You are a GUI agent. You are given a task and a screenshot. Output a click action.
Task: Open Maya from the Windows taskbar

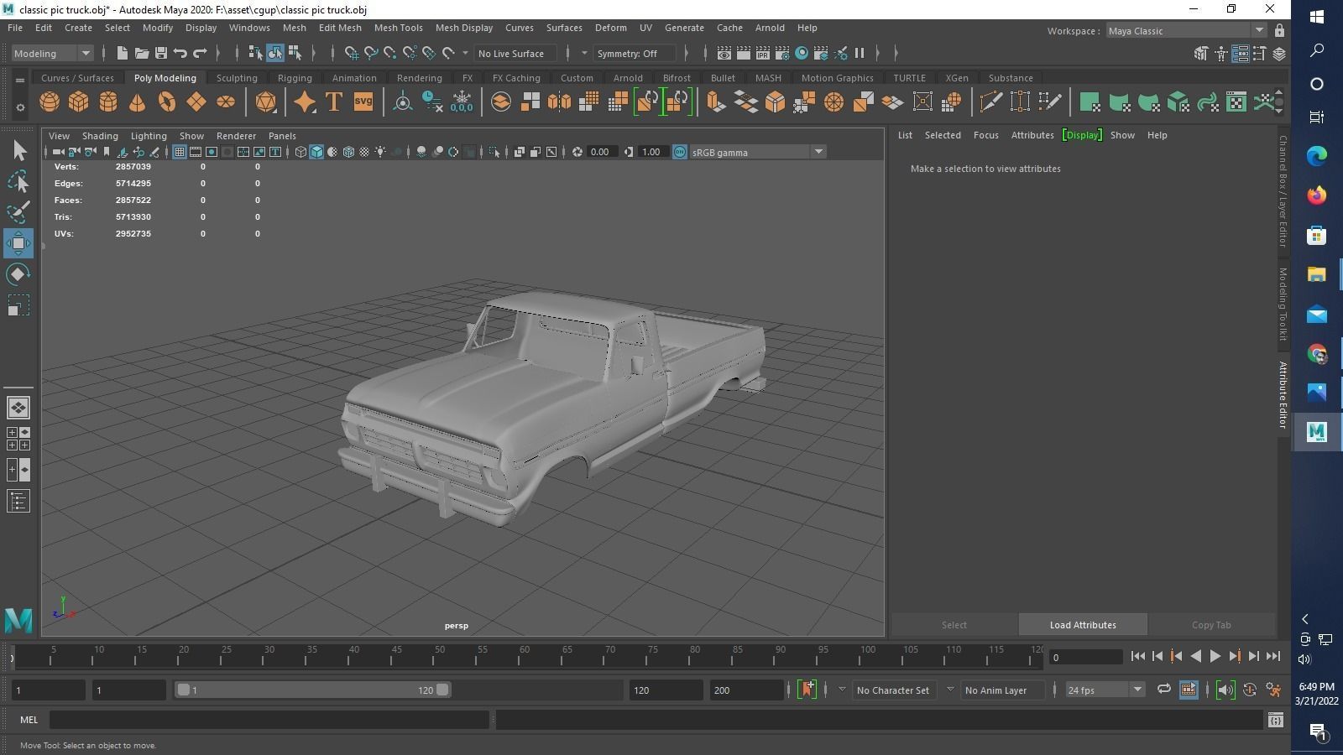[x=1316, y=431]
